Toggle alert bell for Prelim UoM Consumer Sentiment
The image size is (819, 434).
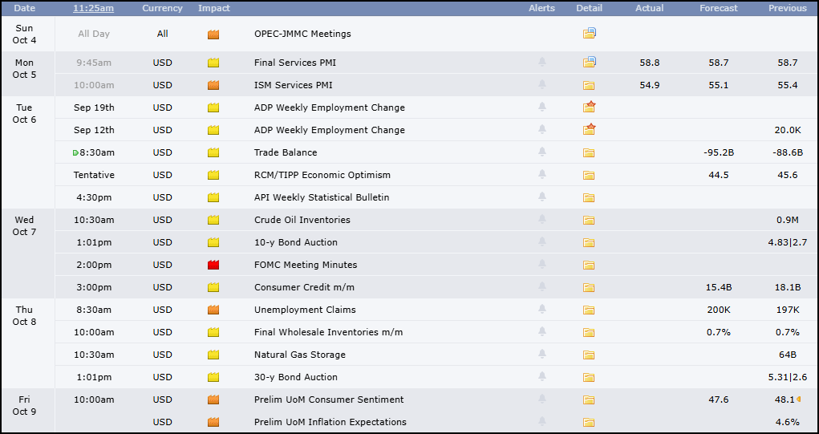(x=542, y=399)
